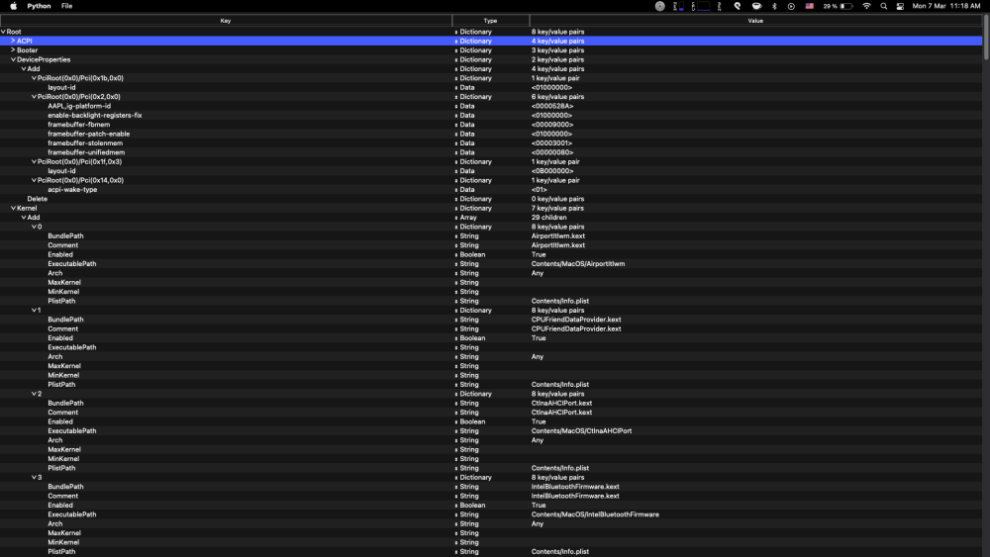Click the Bluetooth icon in menu bar
This screenshot has height=557, width=990.
(774, 6)
